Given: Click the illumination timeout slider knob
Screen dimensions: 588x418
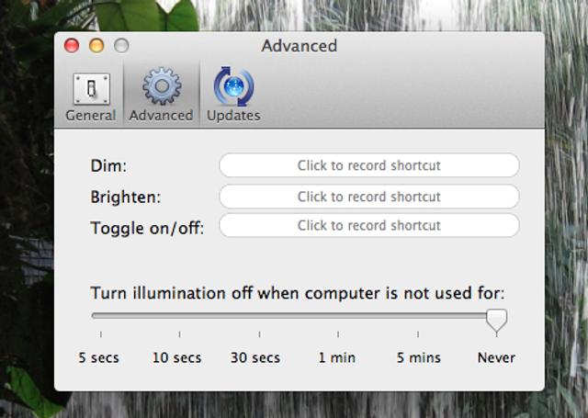Looking at the screenshot, I should click(496, 320).
